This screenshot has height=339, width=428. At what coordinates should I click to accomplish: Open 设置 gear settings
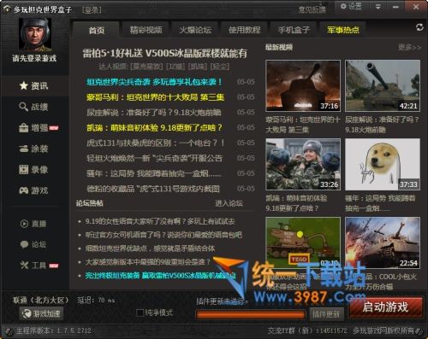click(351, 6)
